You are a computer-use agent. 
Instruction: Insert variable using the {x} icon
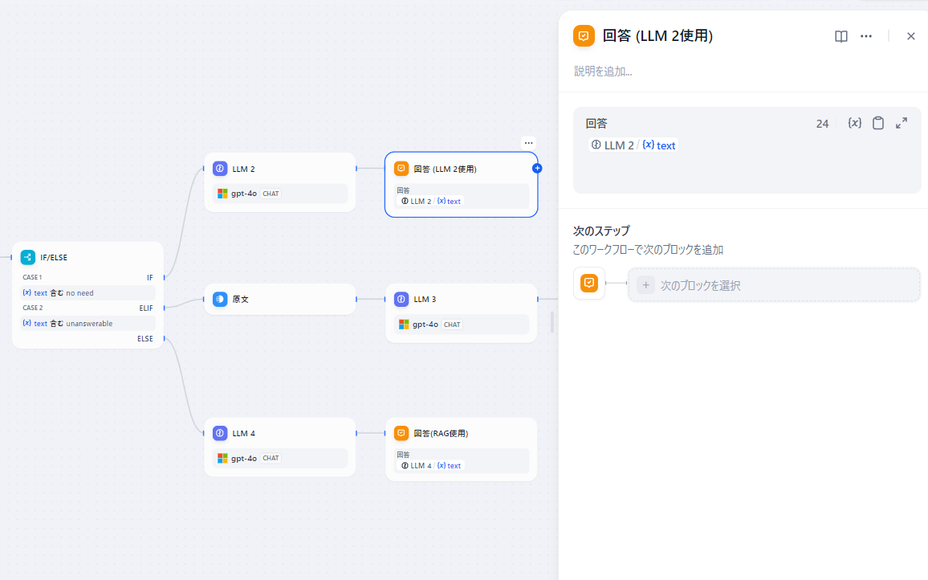point(855,123)
